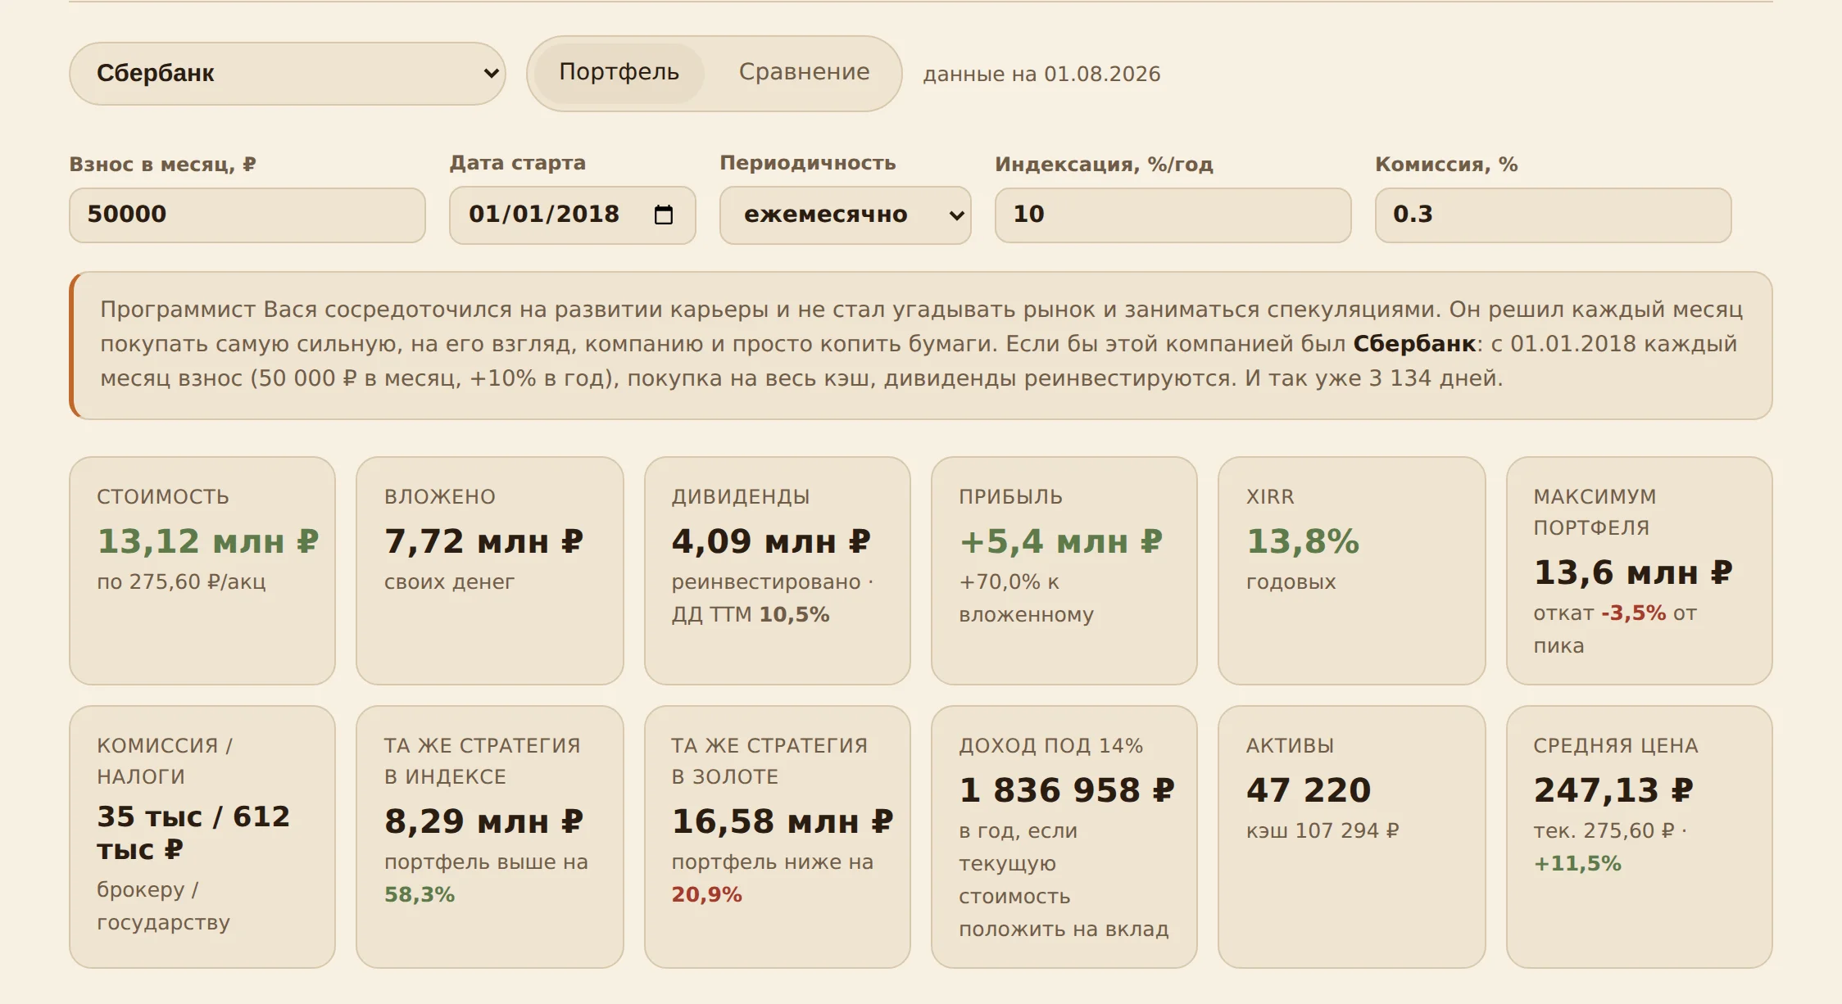Viewport: 1842px width, 1004px height.
Task: Click the 'ТА ЖЕ СТРАТЕГИЯ В ИНДЕКСЕ' heading
Action: (x=482, y=761)
